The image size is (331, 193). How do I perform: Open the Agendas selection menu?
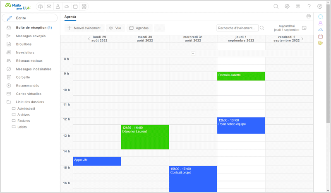139,28
